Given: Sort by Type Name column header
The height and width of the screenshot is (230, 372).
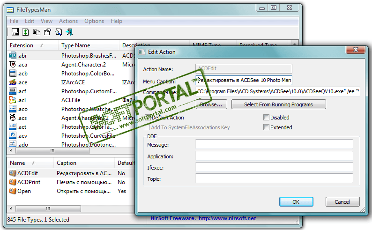Looking at the screenshot, I should pyautogui.click(x=89, y=45).
